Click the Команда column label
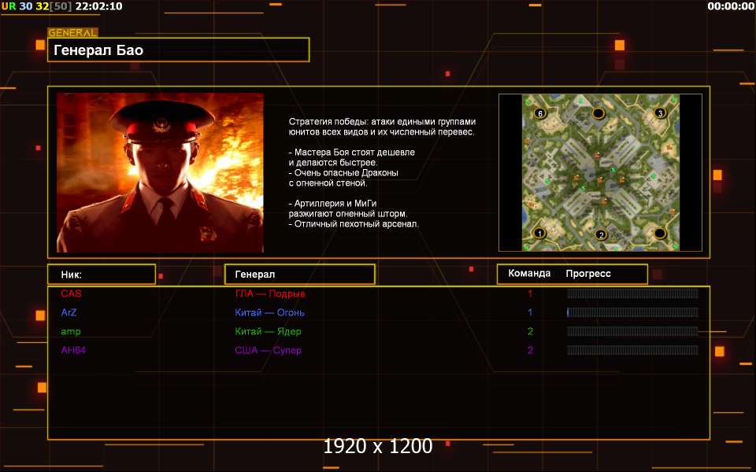Image resolution: width=756 pixels, height=472 pixels. pyautogui.click(x=529, y=274)
